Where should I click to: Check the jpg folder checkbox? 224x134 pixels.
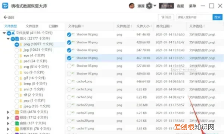click(x=17, y=50)
